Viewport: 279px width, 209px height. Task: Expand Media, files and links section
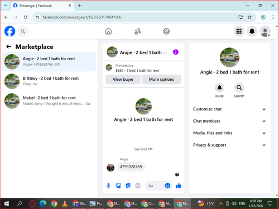coord(229,133)
